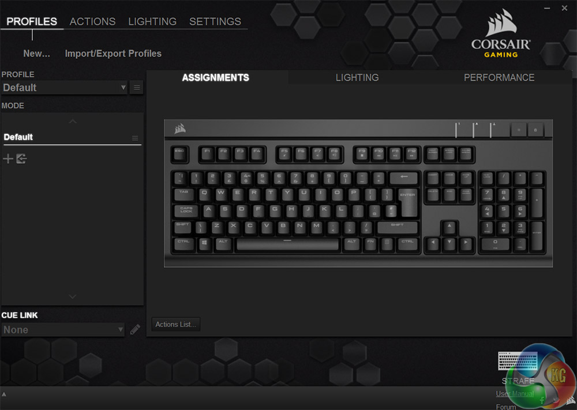Open the Default mode options menu icon
Screen dimensions: 577x410
[135, 138]
